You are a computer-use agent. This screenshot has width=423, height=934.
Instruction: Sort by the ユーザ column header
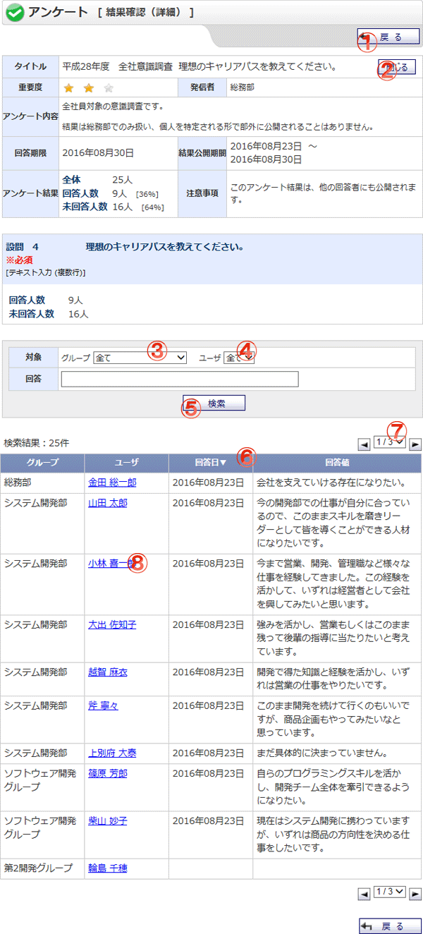click(126, 463)
